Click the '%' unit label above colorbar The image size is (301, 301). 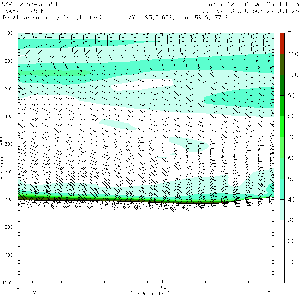click(290, 33)
